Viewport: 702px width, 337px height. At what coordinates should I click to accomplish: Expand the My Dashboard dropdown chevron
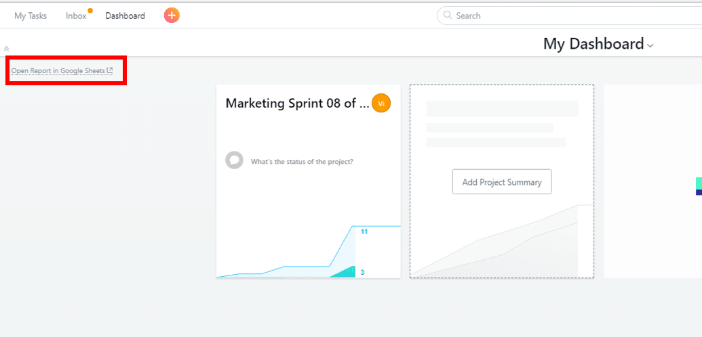[650, 45]
